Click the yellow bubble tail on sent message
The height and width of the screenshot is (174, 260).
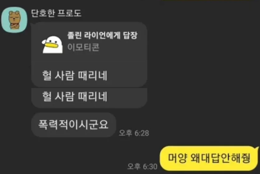[257, 148]
